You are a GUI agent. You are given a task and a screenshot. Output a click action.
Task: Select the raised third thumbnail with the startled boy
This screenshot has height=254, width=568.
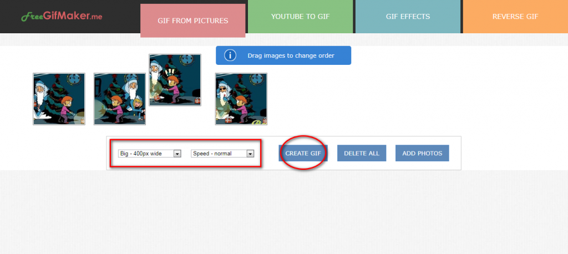point(175,80)
